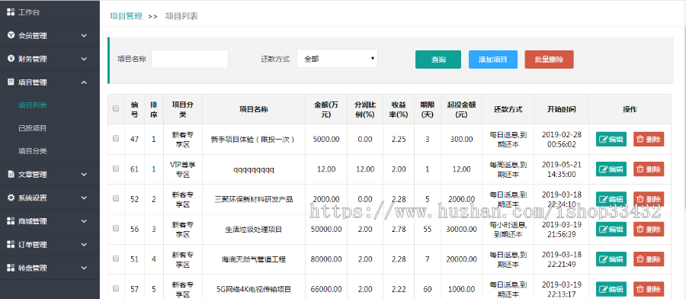Viewport: 686px width, 299px height.
Task: Check the box for project 56
Action: [116, 228]
